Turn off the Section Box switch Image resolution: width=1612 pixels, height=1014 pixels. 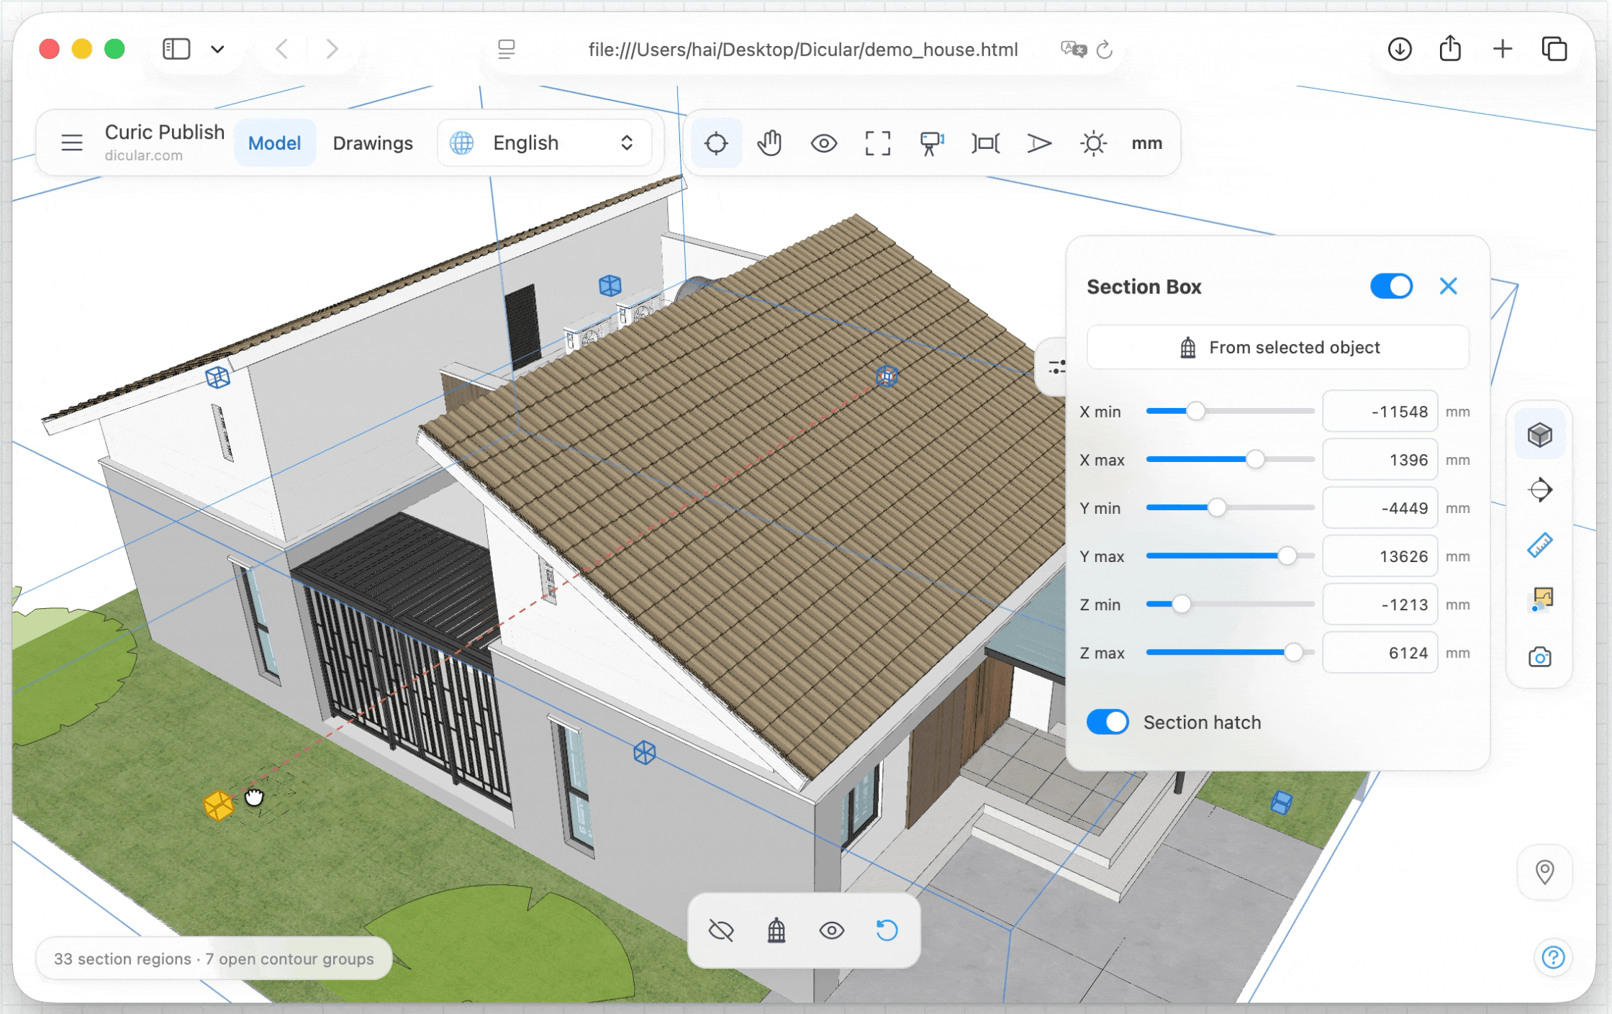(x=1391, y=286)
